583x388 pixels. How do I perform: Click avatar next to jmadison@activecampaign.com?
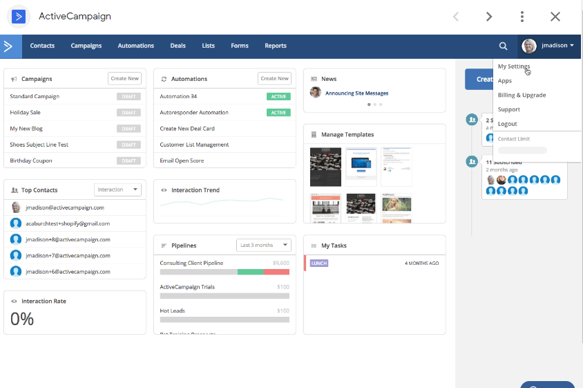[x=16, y=207]
